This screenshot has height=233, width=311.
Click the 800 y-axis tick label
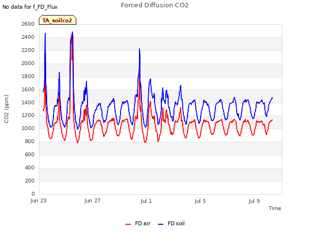point(30,141)
